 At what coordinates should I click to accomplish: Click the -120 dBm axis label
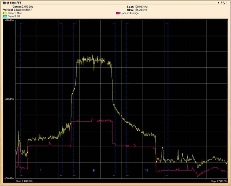[9, 178]
